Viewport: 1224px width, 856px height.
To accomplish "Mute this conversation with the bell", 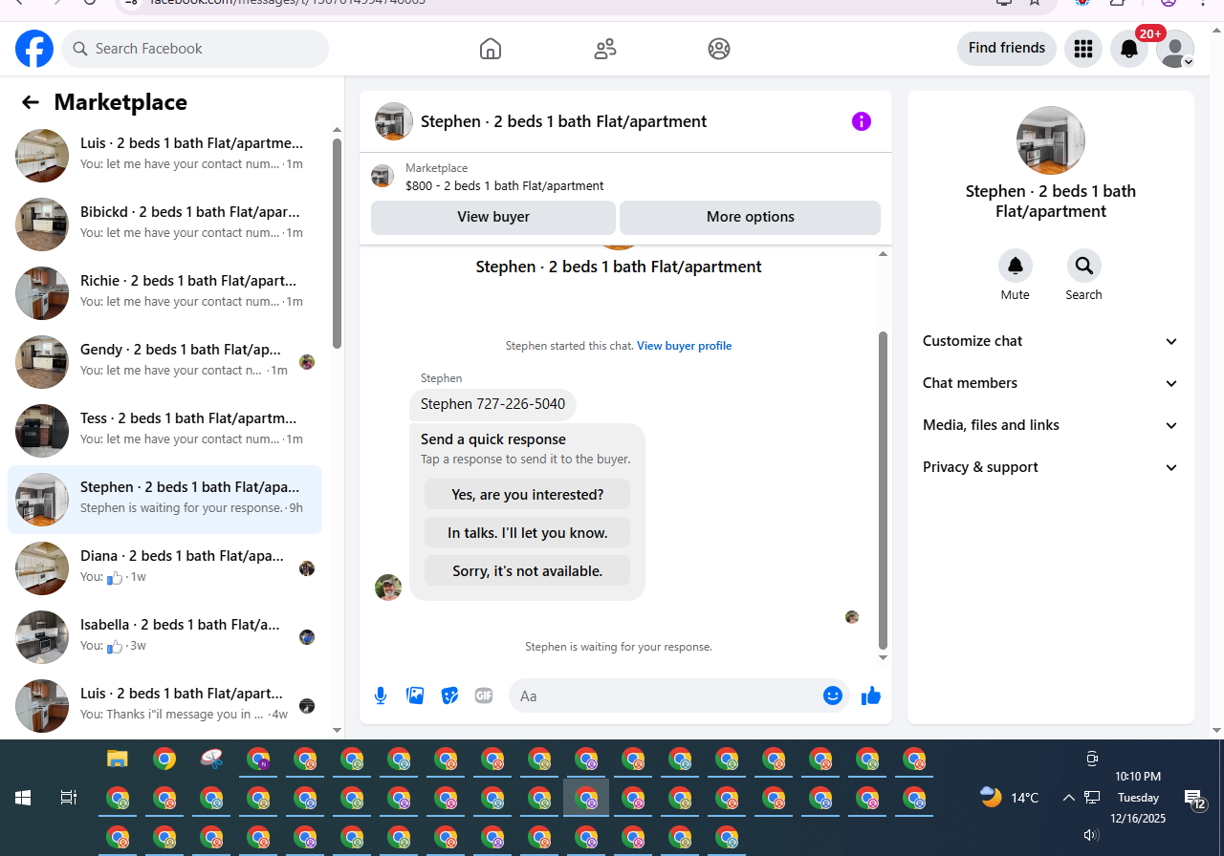I will 1016,266.
